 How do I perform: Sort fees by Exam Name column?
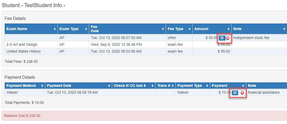[31, 29]
